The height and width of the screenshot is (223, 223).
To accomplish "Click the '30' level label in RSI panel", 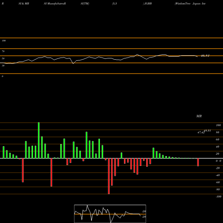I will point(3,66).
